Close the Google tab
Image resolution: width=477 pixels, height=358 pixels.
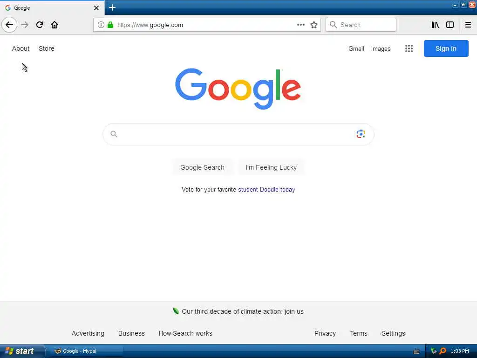click(x=96, y=8)
